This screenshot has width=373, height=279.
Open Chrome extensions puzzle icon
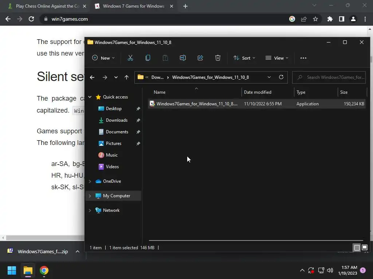(x=330, y=19)
